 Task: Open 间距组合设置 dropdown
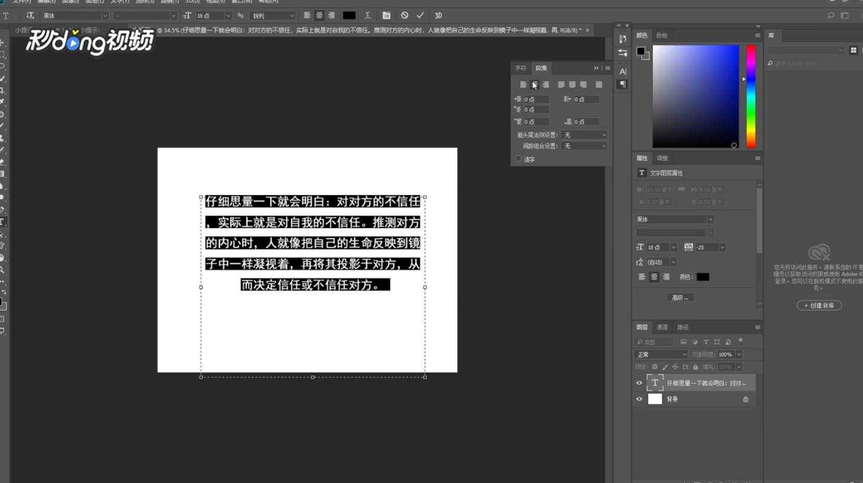[x=584, y=146]
